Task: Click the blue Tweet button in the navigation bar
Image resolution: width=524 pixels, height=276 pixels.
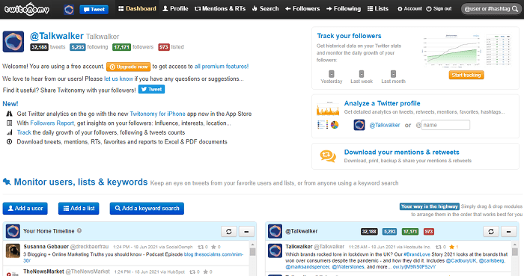Action: tap(94, 9)
